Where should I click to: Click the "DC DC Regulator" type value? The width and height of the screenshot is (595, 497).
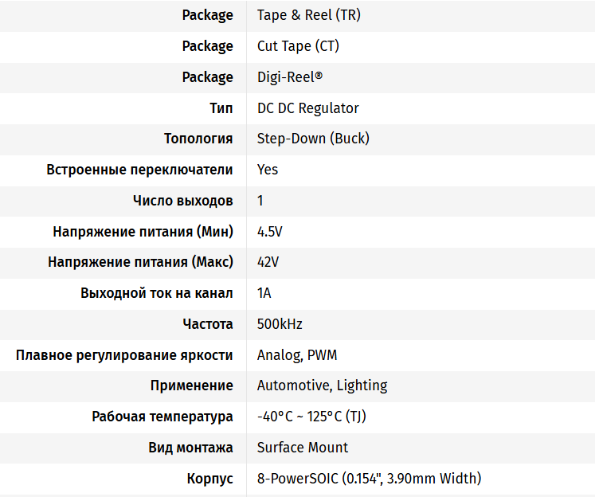click(x=307, y=108)
